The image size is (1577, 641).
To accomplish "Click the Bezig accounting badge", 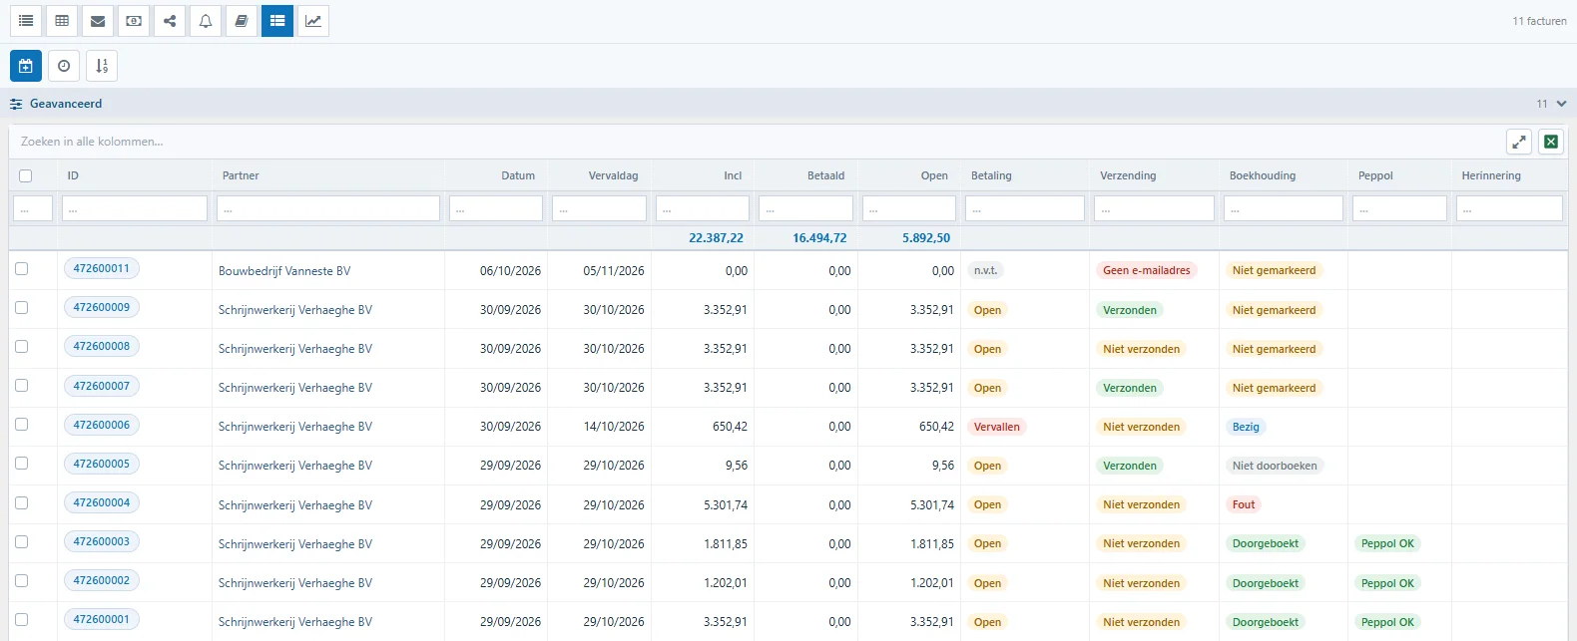I will 1246,427.
